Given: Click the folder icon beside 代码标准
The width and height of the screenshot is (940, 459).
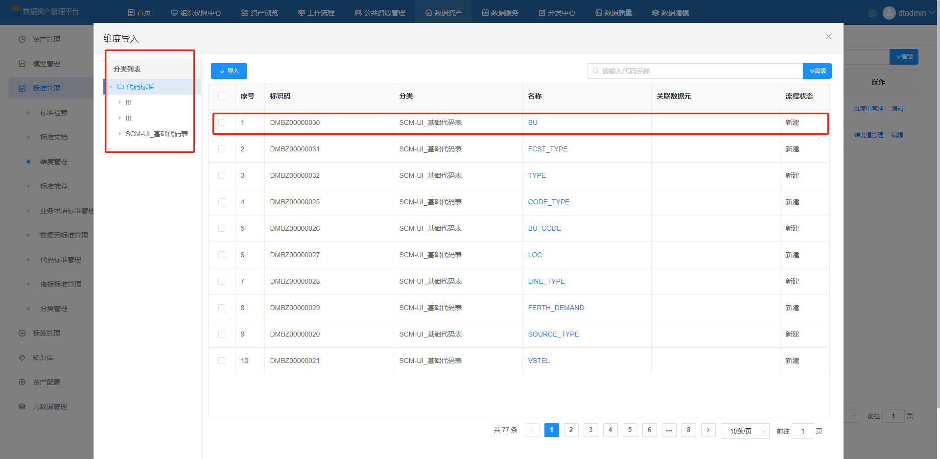Looking at the screenshot, I should click(x=120, y=87).
